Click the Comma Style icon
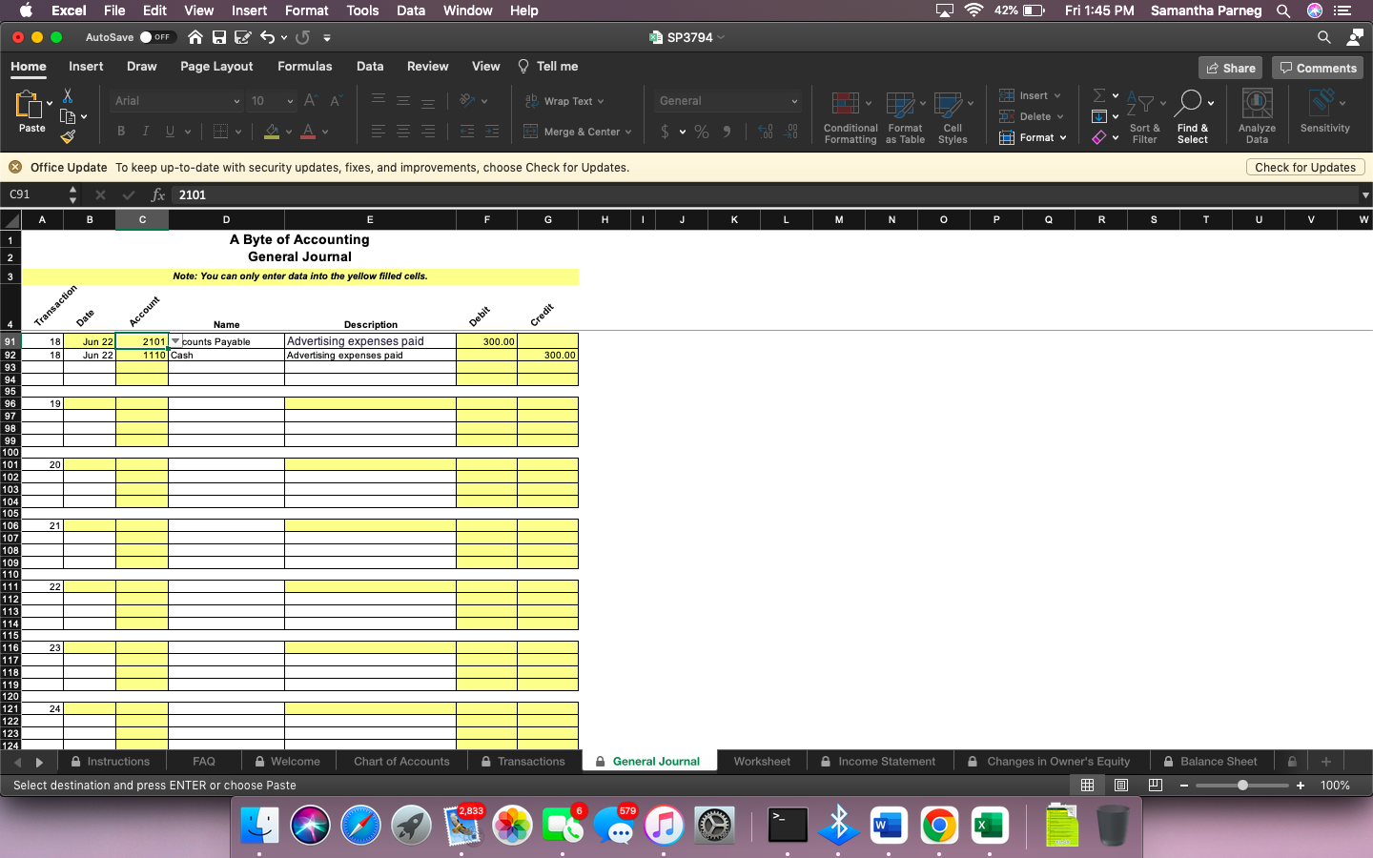Screen dimensions: 1373x858 tap(727, 132)
